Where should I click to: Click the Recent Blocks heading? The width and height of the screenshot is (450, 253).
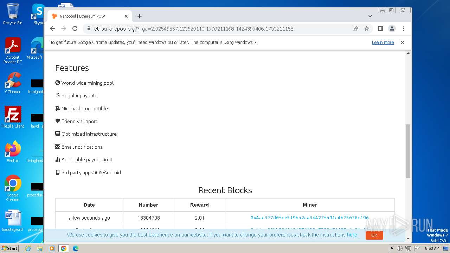225,190
